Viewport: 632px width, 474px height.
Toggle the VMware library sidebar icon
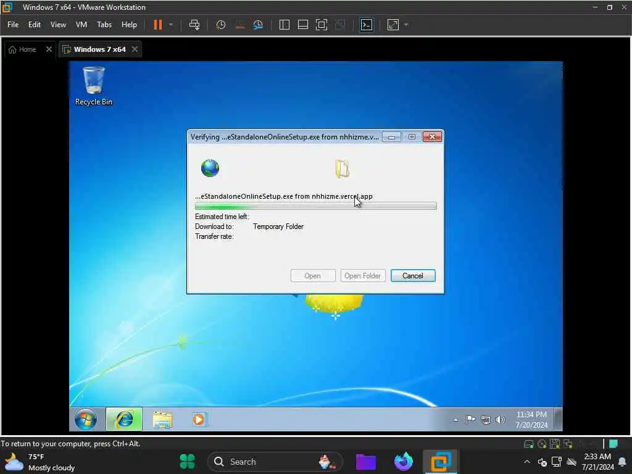[x=284, y=25]
